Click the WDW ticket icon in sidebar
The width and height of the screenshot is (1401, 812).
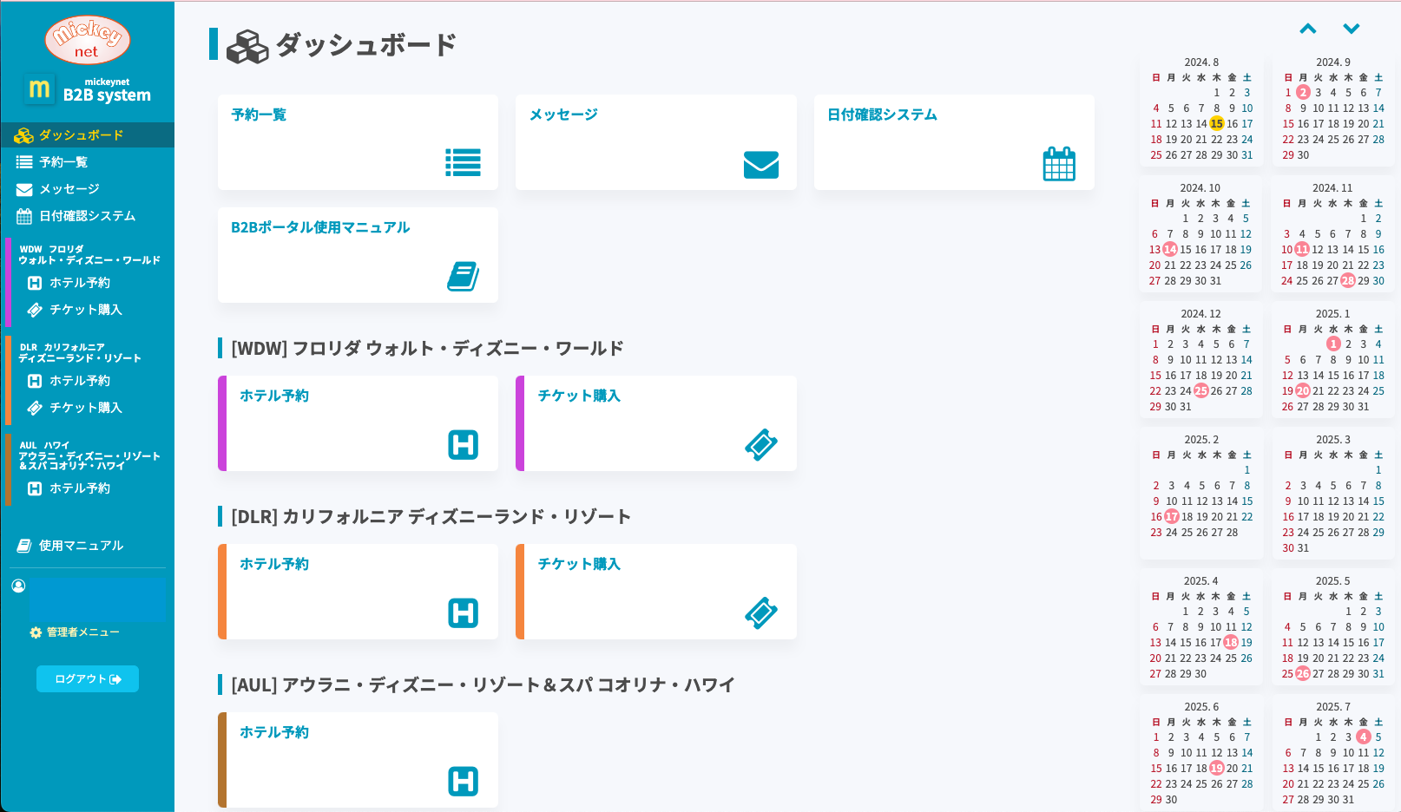point(35,310)
